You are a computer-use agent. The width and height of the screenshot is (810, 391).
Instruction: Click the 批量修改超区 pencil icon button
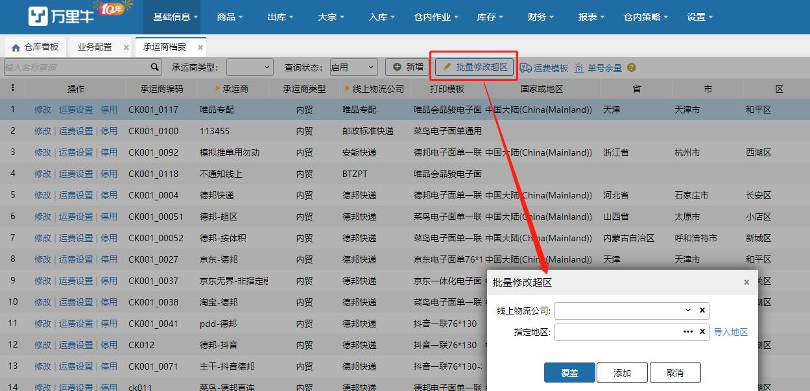(447, 67)
